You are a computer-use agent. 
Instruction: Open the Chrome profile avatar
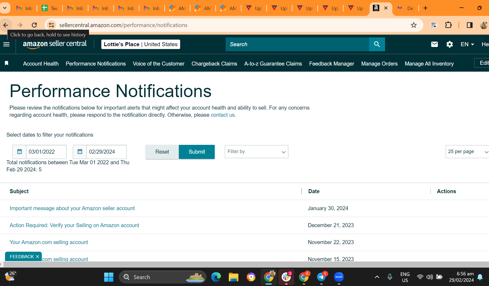pos(484,25)
